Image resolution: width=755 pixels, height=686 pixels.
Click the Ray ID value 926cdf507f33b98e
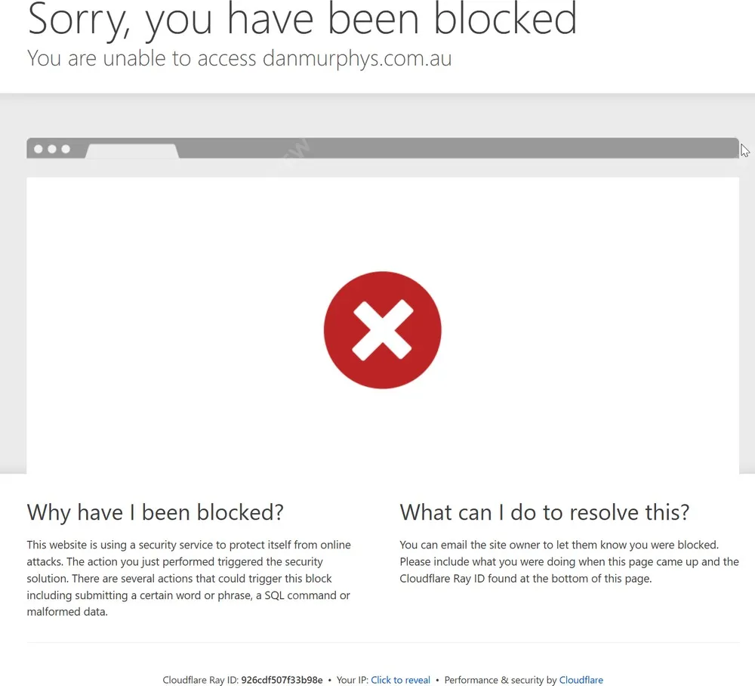tap(282, 680)
